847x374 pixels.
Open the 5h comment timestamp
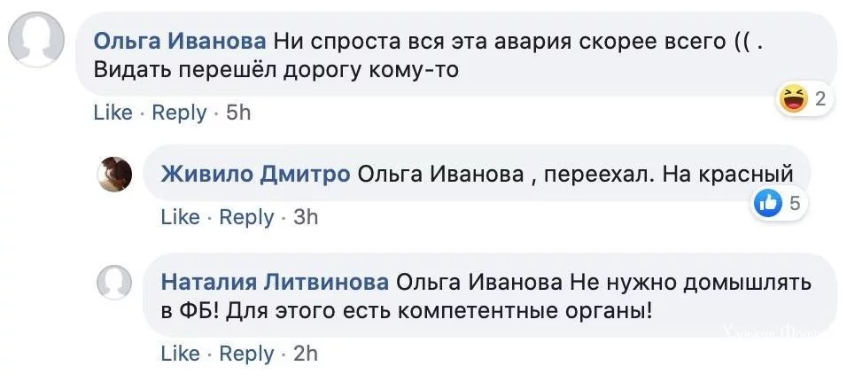[239, 113]
